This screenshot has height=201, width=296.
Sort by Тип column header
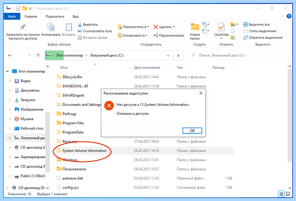180,67
